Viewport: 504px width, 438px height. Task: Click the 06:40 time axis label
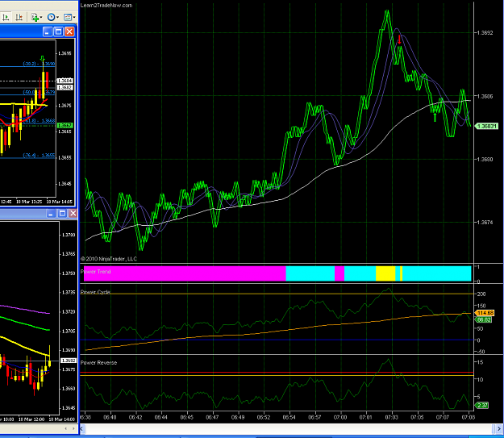[110, 417]
